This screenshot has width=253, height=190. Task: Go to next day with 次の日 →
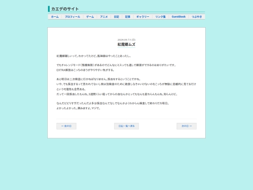click(186, 126)
